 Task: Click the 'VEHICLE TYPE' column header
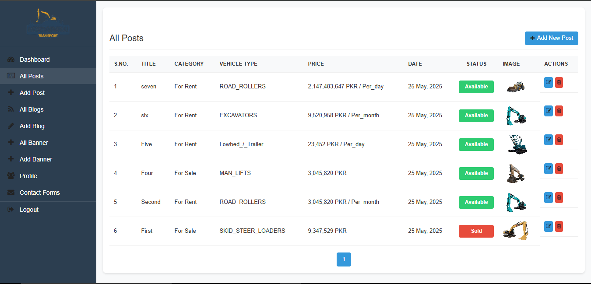tap(238, 64)
